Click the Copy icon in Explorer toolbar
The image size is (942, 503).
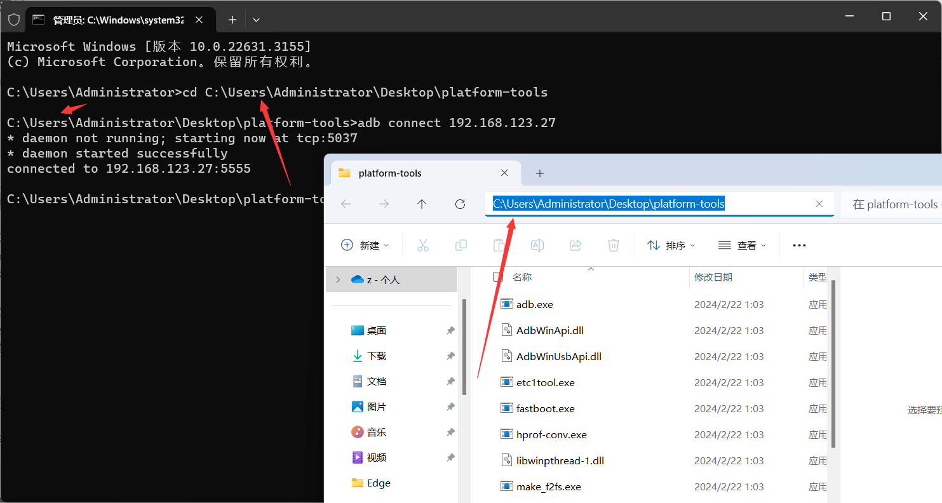[x=461, y=245]
